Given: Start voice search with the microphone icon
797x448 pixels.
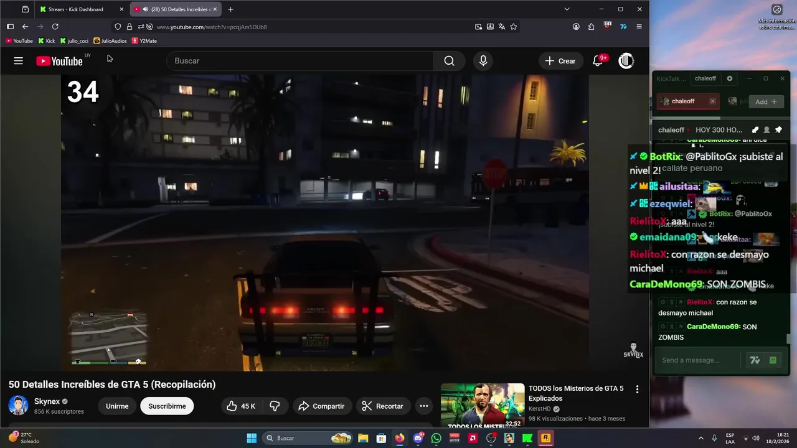Looking at the screenshot, I should (483, 61).
